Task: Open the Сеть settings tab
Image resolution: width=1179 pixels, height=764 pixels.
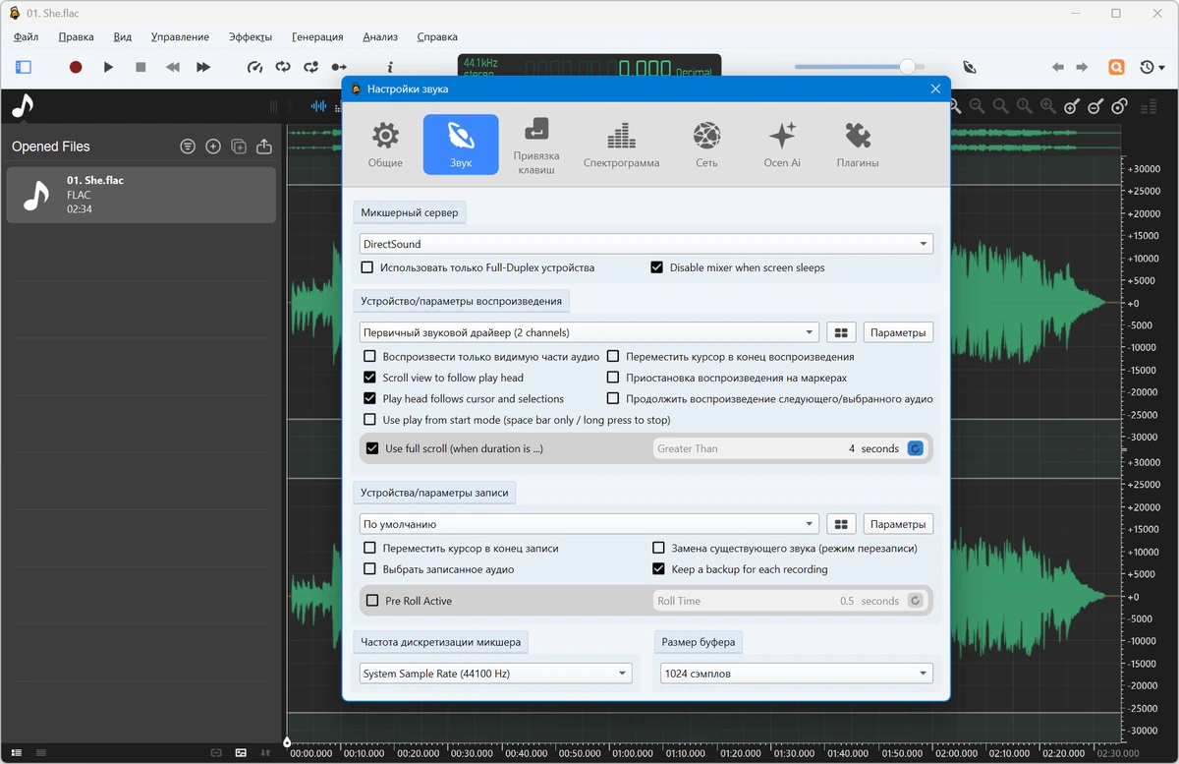Action: pos(706,146)
